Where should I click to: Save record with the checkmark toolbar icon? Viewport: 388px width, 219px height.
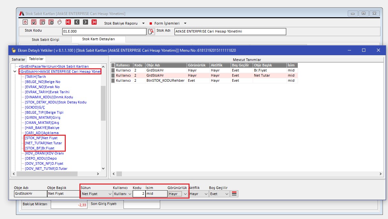pos(34,22)
